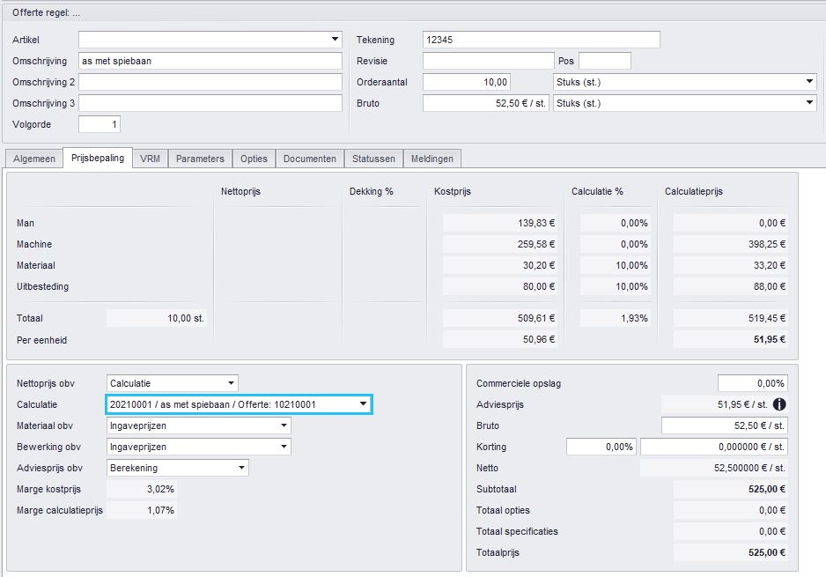
Task: Click the top Bruto price field
Action: click(x=486, y=103)
